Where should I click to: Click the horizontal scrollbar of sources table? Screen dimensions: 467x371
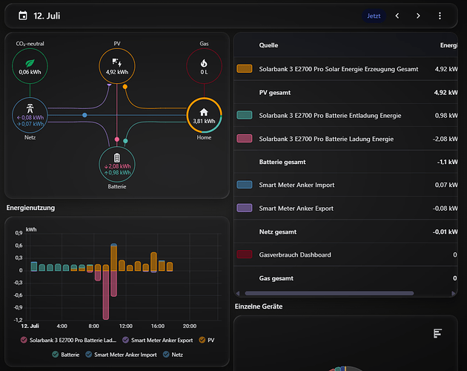[x=329, y=293]
